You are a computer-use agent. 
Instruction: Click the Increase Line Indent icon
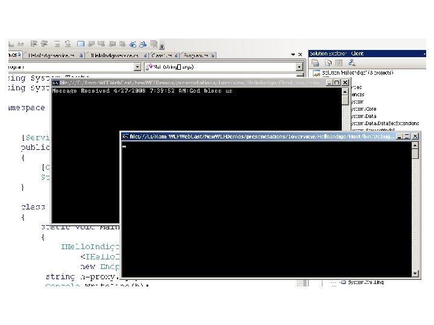point(44,44)
